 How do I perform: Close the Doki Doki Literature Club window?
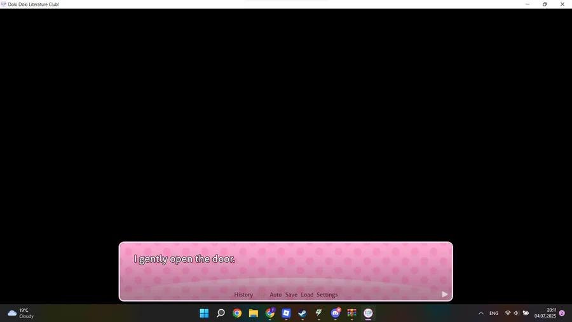pyautogui.click(x=562, y=4)
